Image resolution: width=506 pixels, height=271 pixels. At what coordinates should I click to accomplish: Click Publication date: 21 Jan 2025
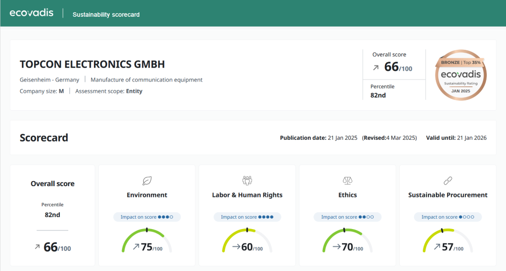(x=319, y=138)
